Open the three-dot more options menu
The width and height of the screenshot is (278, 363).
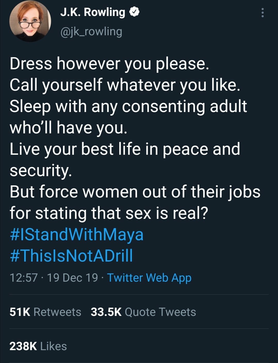point(262,13)
